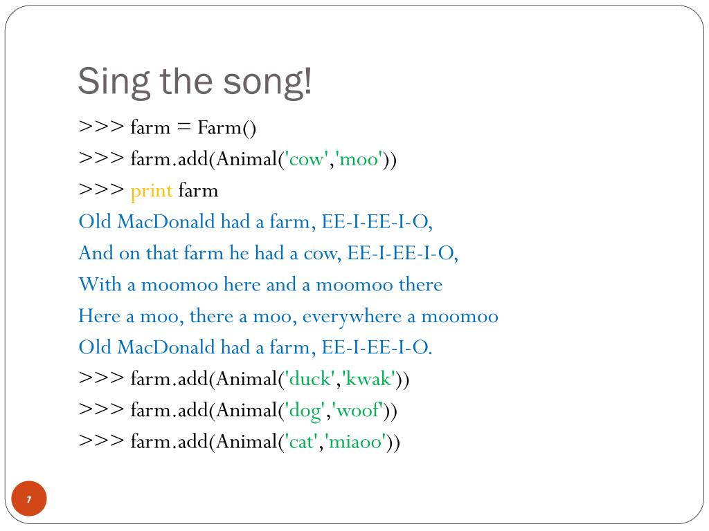Click the 'Sing the song!' slide title

tap(195, 82)
